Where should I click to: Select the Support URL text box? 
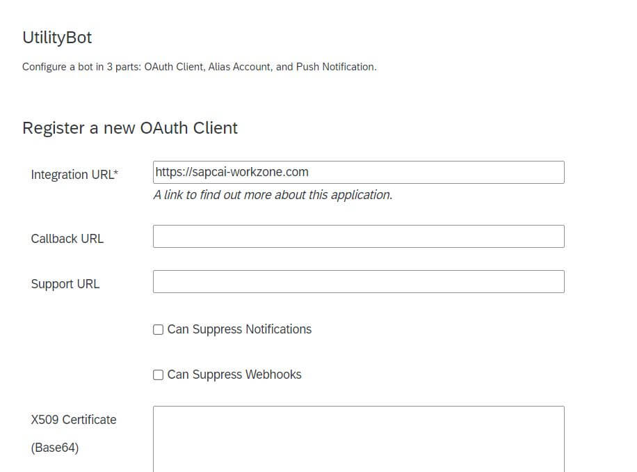point(358,281)
